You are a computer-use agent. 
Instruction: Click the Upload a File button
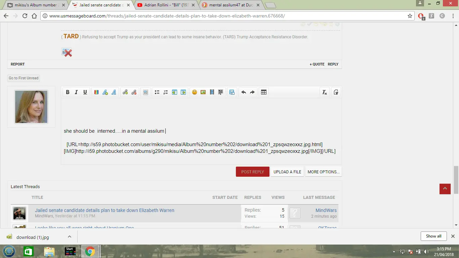click(x=287, y=172)
